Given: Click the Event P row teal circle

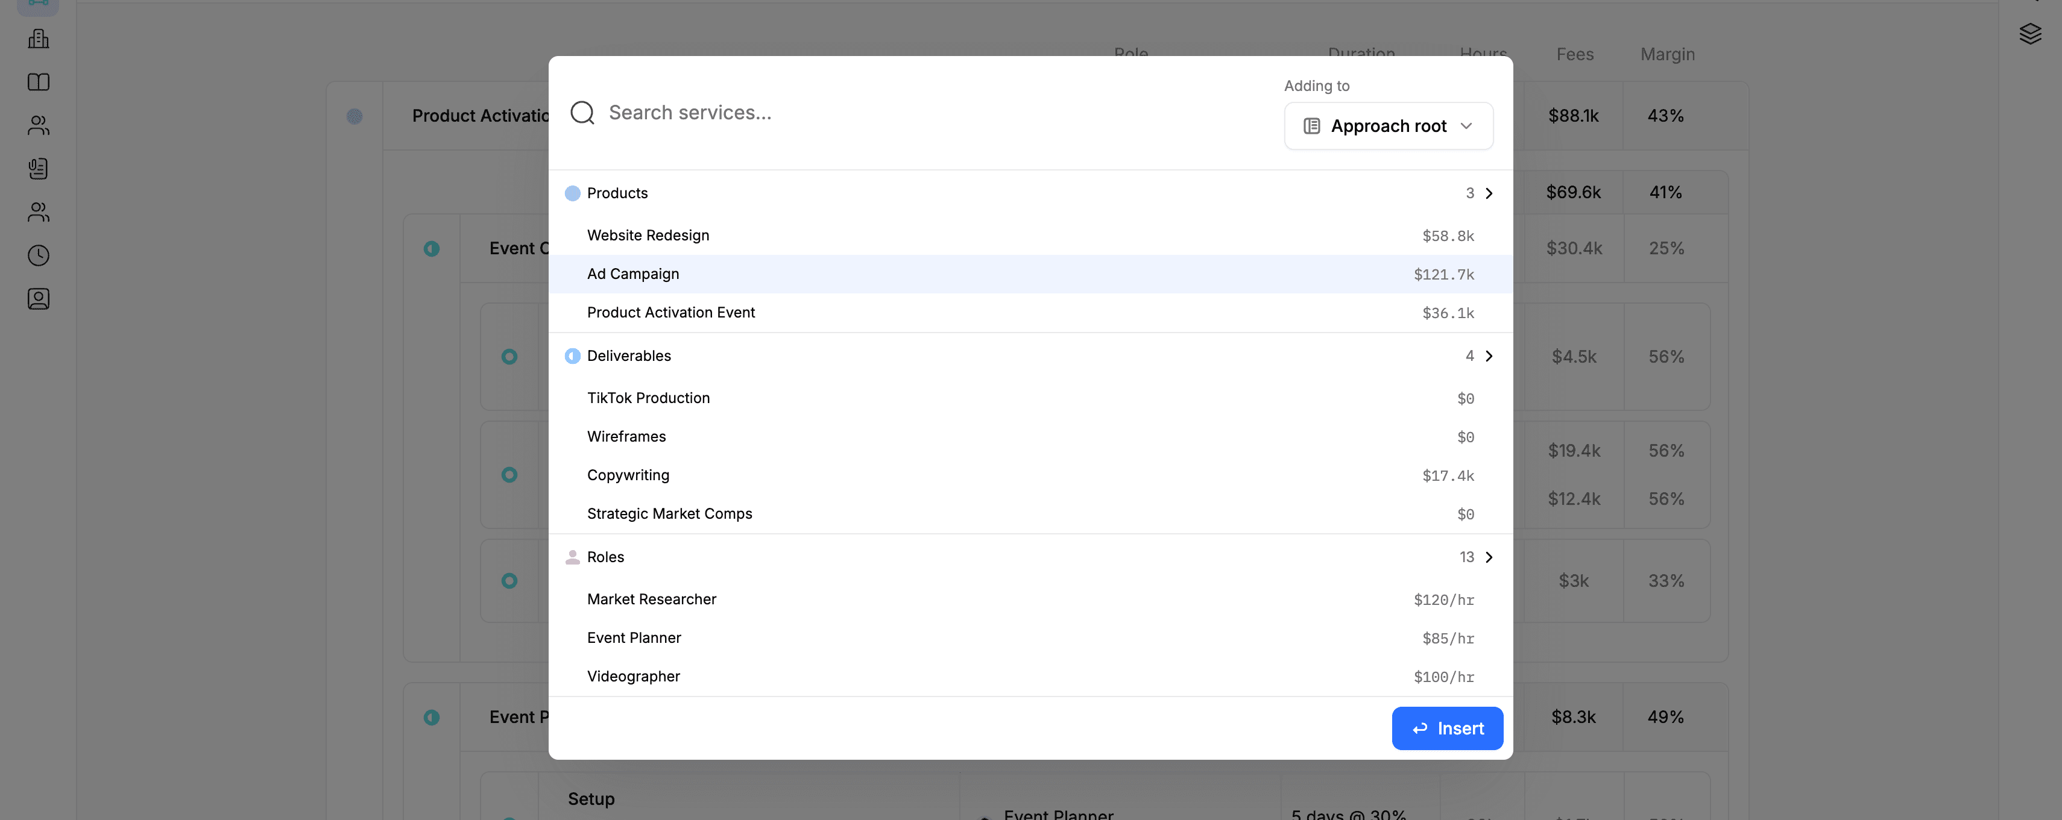Looking at the screenshot, I should (432, 718).
